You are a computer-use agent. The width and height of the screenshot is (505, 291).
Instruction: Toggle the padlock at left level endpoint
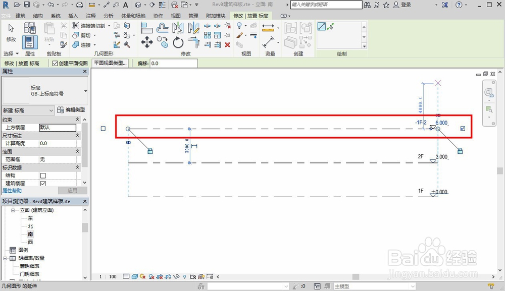pyautogui.click(x=150, y=151)
